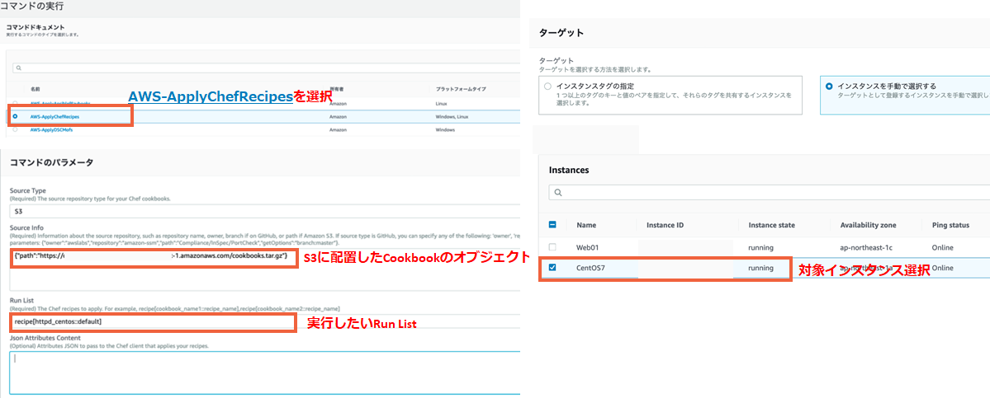Check the Web01 instance checkbox
This screenshot has width=990, height=398.
552,247
